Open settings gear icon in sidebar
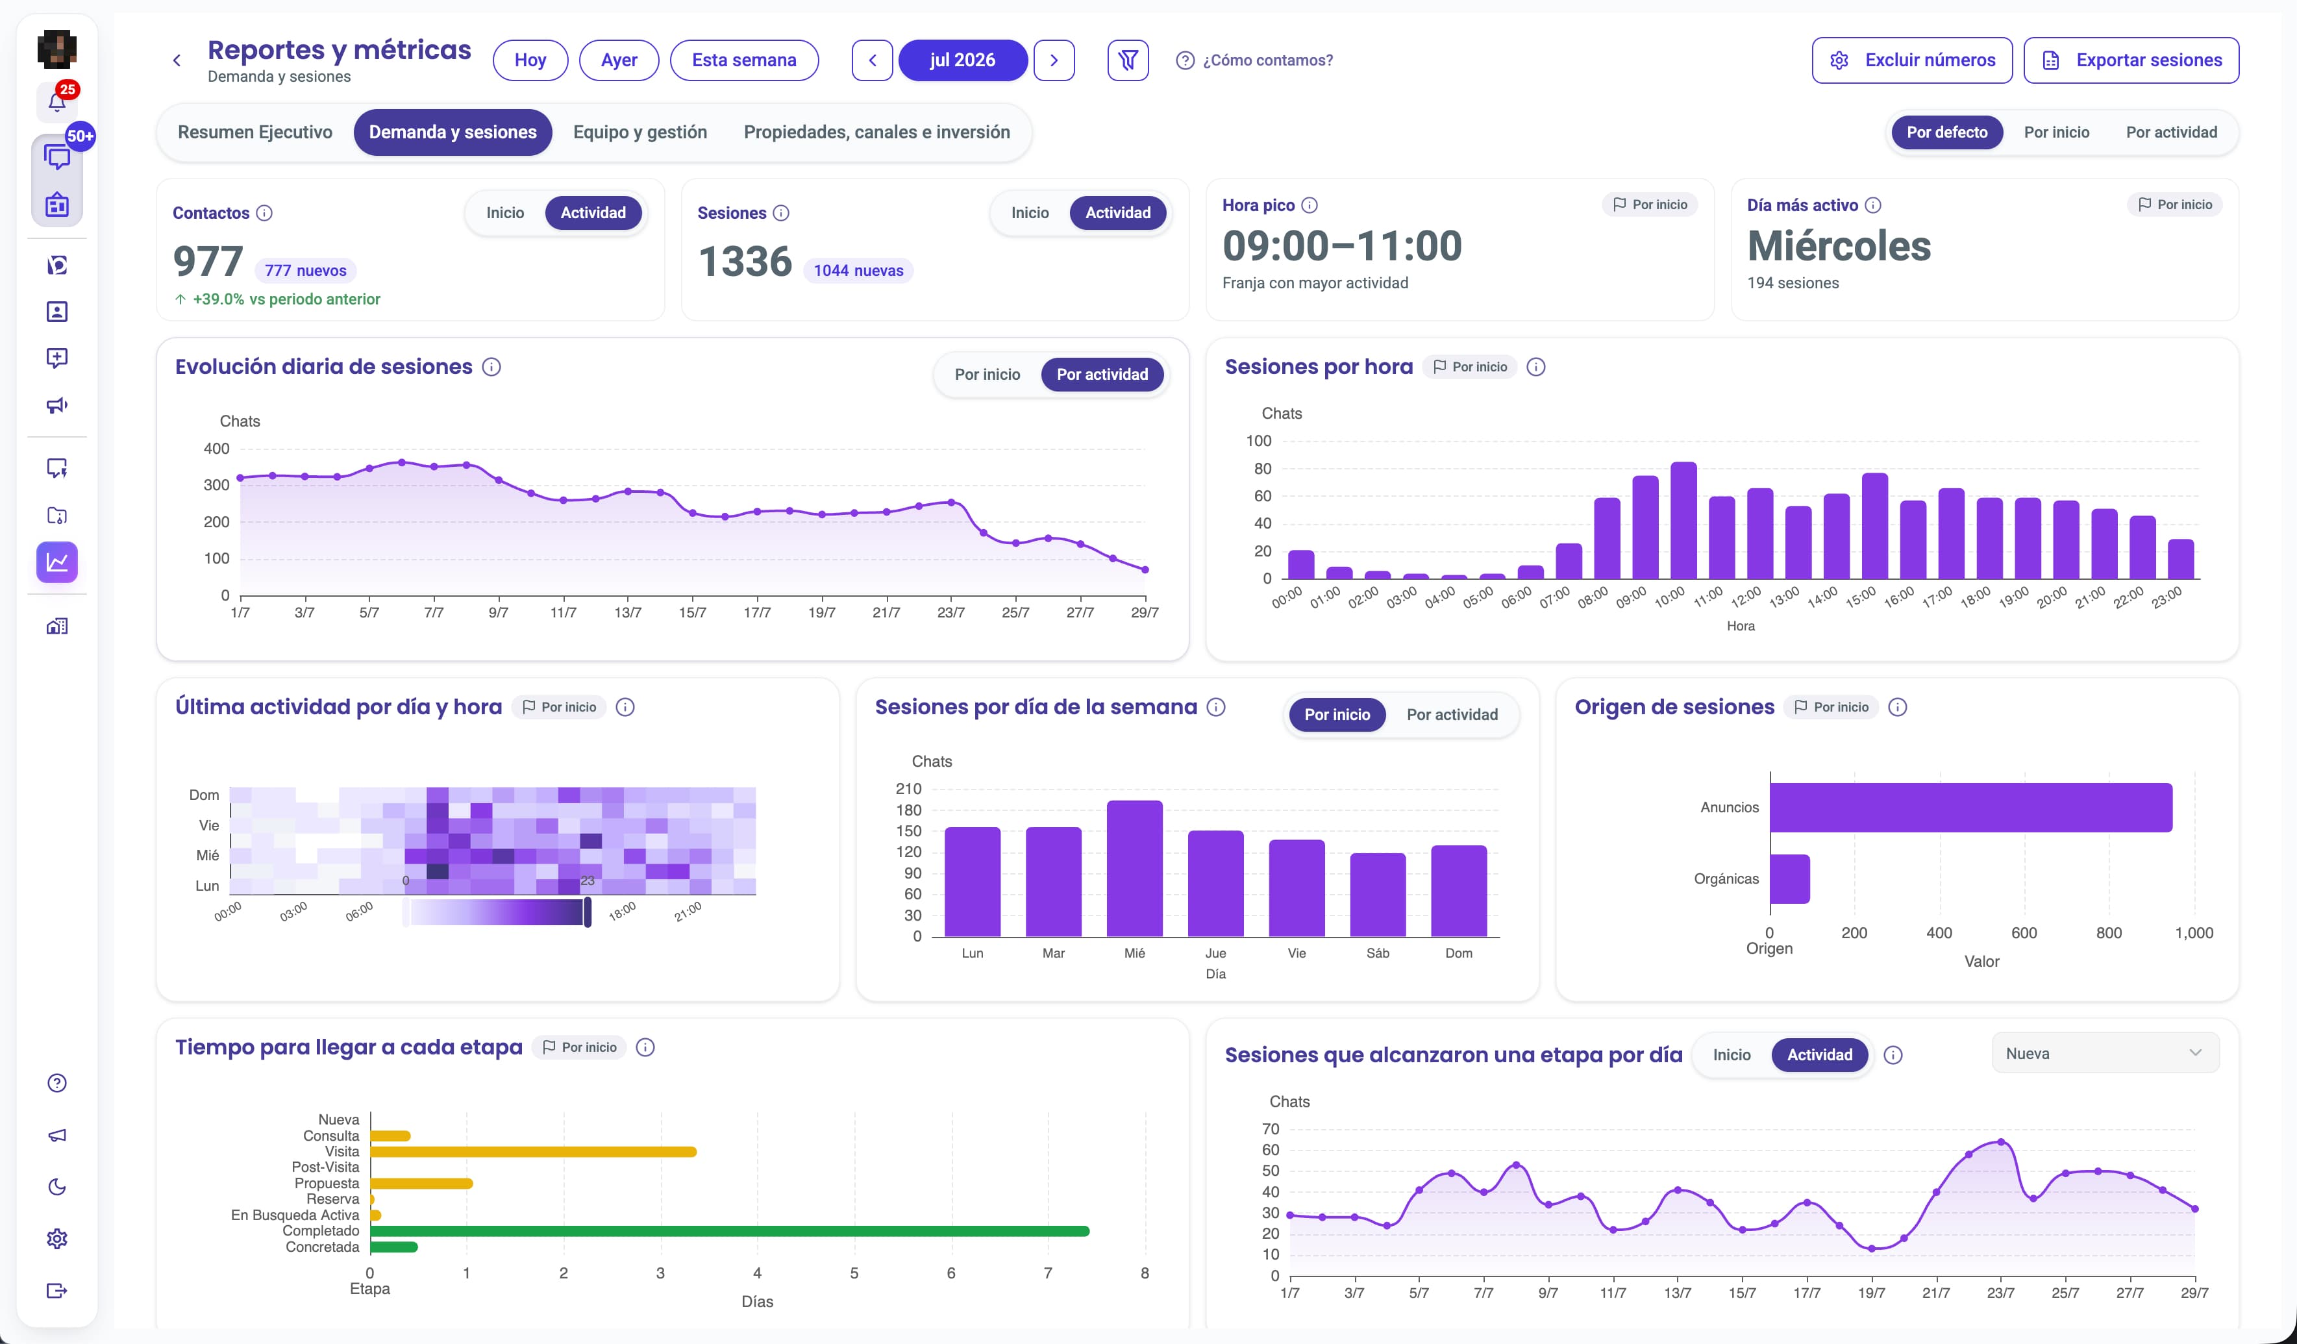 tap(56, 1238)
